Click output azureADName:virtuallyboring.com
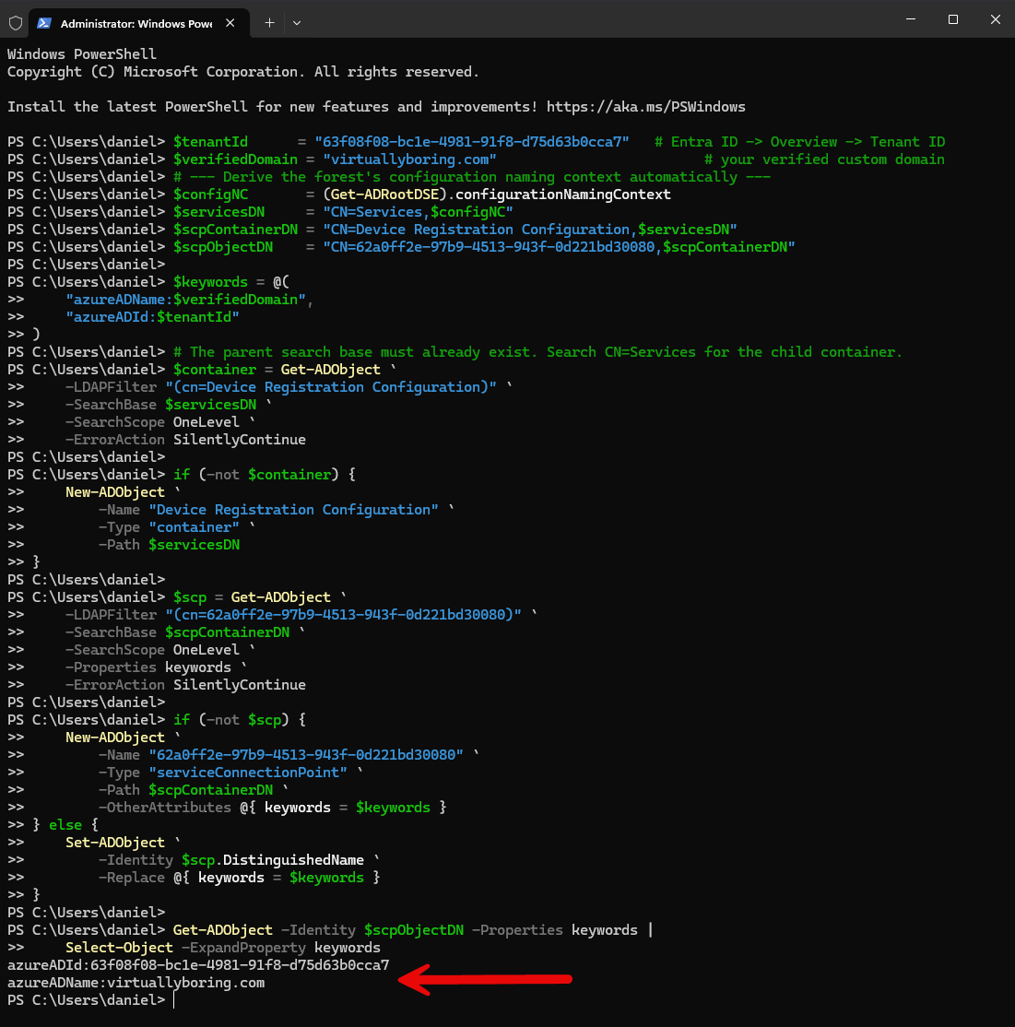The image size is (1015, 1027). pos(136,983)
